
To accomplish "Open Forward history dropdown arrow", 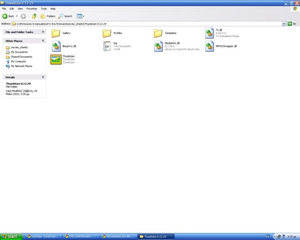I will (x=29, y=16).
